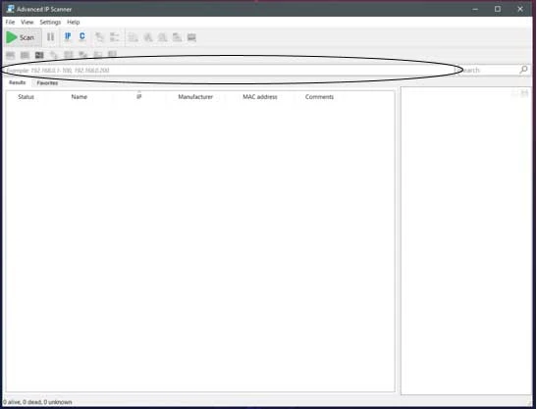The width and height of the screenshot is (537, 409).
Task: Start scanning with the green Scan button
Action: point(22,37)
